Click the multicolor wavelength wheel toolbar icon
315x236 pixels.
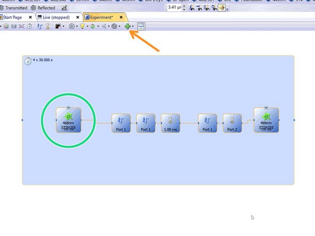click(6, 26)
